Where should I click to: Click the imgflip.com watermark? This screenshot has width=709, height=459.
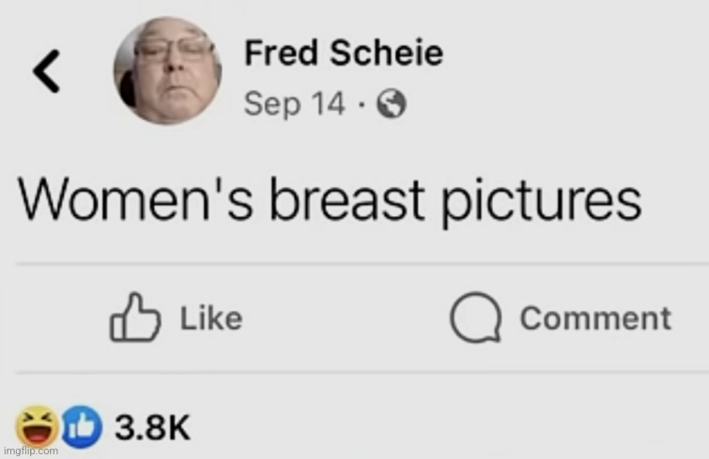coord(31,451)
